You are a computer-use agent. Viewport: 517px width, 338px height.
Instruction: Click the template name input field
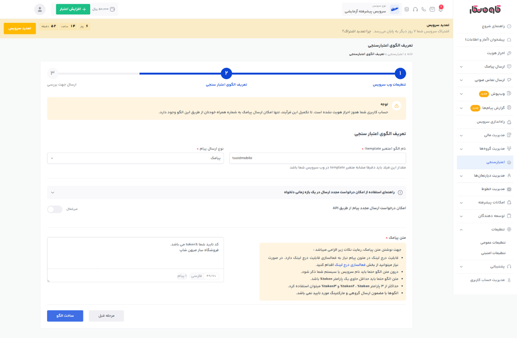pyautogui.click(x=317, y=158)
